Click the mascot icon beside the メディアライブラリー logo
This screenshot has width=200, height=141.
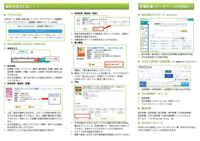(32, 52)
